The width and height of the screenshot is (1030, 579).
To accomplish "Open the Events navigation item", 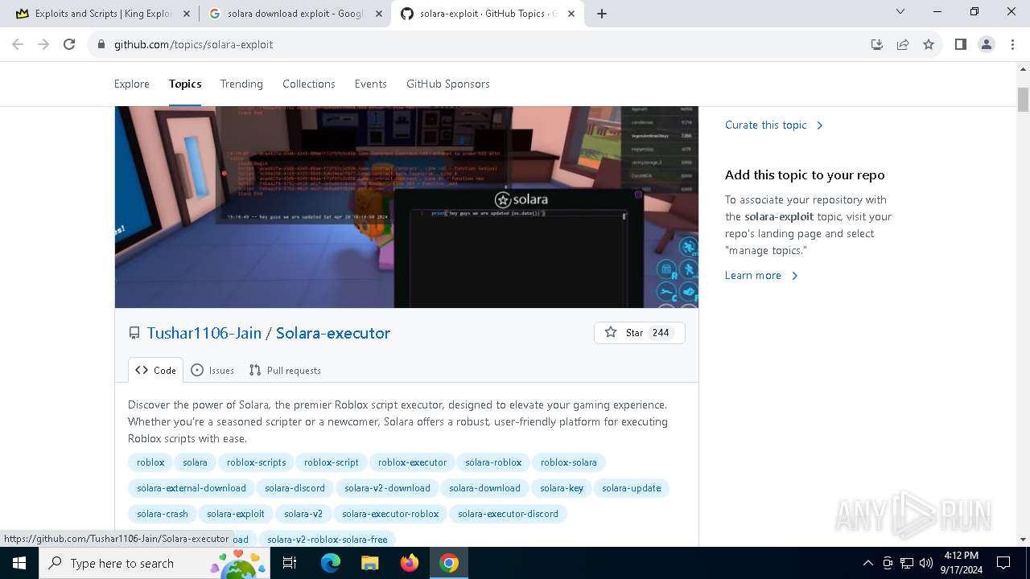I will point(371,84).
